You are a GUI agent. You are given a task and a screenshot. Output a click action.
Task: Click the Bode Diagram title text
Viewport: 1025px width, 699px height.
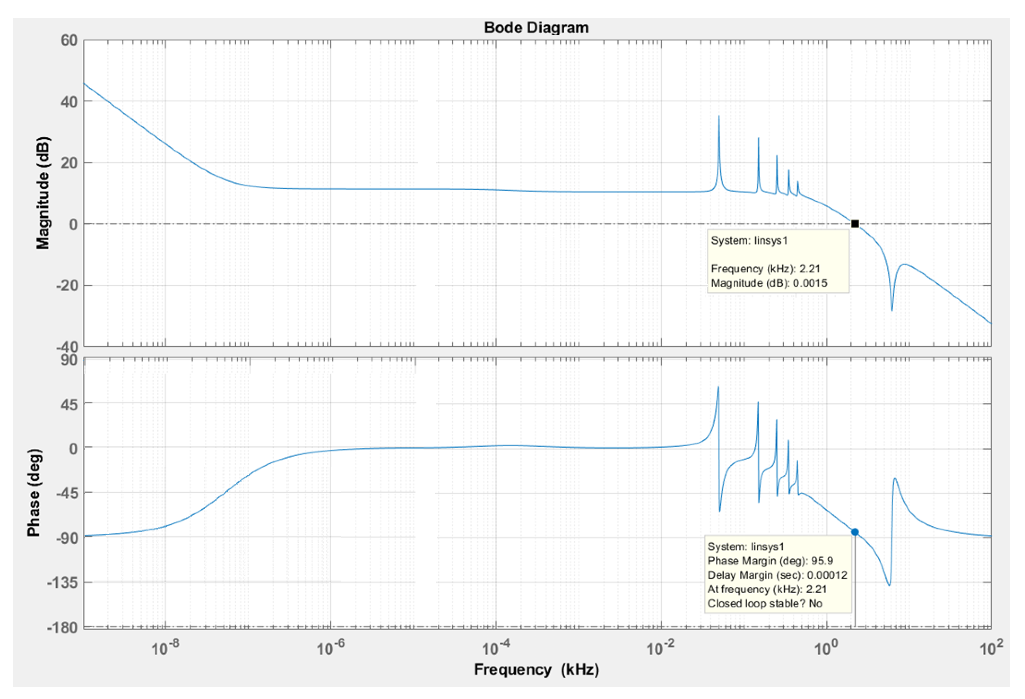click(536, 28)
